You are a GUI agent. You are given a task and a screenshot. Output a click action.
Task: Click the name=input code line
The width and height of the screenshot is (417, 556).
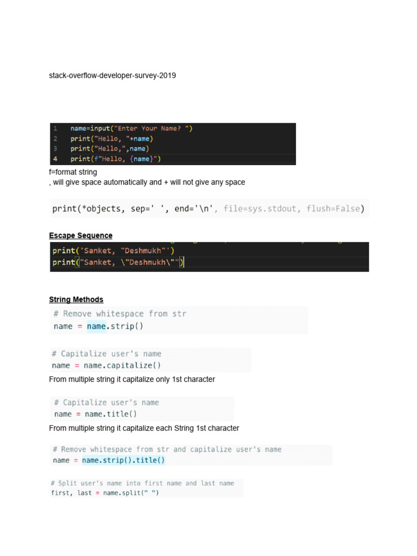[x=131, y=129]
